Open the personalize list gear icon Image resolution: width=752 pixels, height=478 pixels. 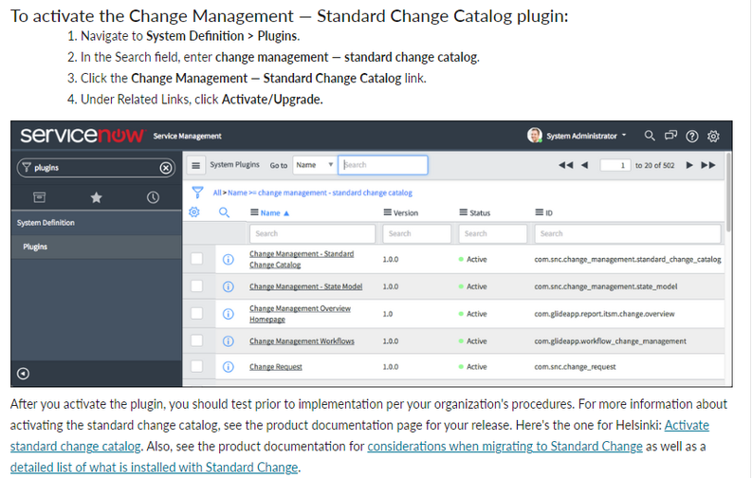coord(194,211)
